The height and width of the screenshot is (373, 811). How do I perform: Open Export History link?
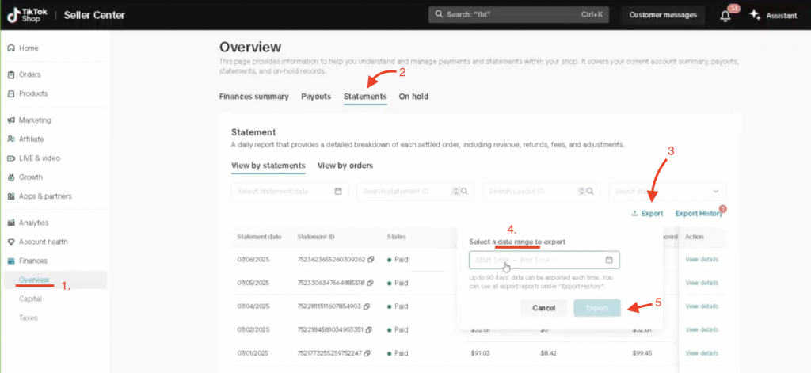(698, 213)
